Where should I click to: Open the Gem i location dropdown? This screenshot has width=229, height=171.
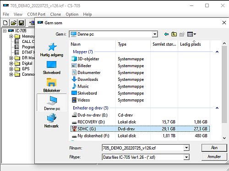[155, 34]
